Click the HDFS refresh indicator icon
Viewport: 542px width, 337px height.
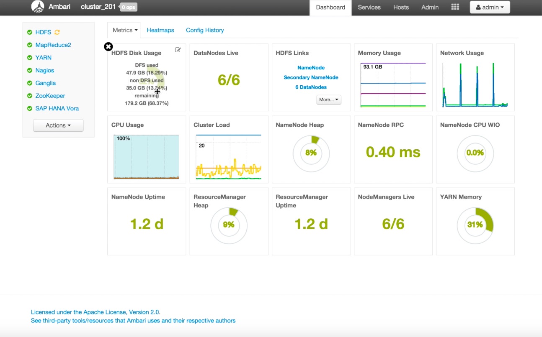click(57, 32)
